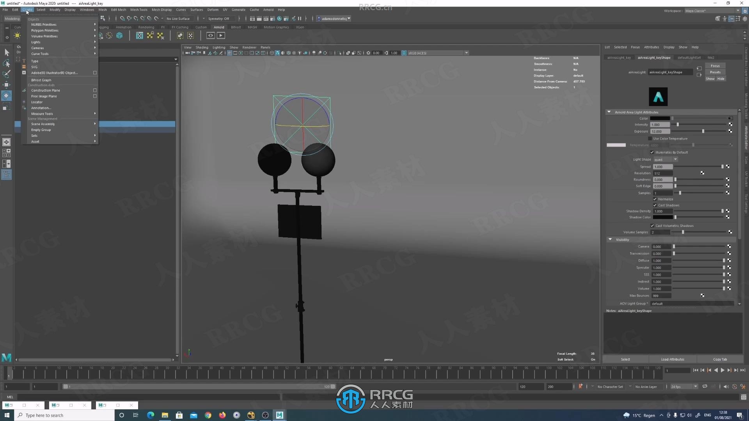Image resolution: width=749 pixels, height=421 pixels.
Task: Switch to the Rendering shelf tab
Action: 146,27
